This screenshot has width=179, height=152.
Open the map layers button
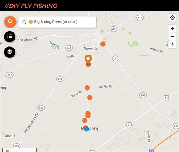[x=10, y=52]
